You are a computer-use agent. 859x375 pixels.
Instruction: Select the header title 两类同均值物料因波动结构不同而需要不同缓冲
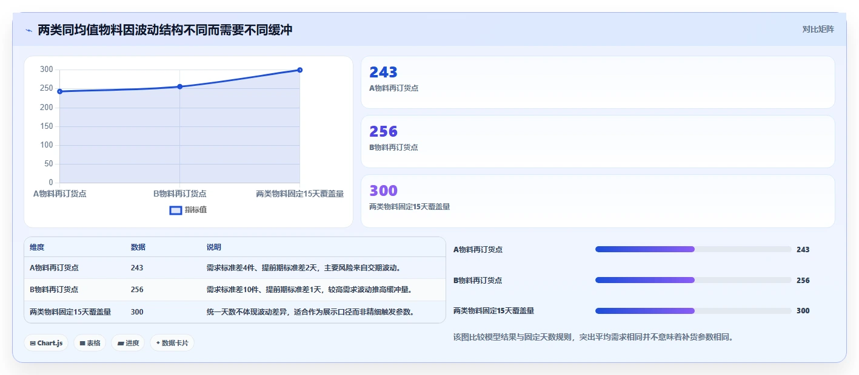pyautogui.click(x=165, y=30)
